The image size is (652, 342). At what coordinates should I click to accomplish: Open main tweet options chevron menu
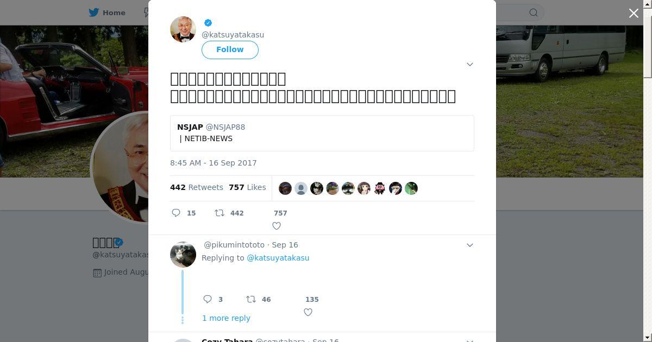pyautogui.click(x=470, y=64)
